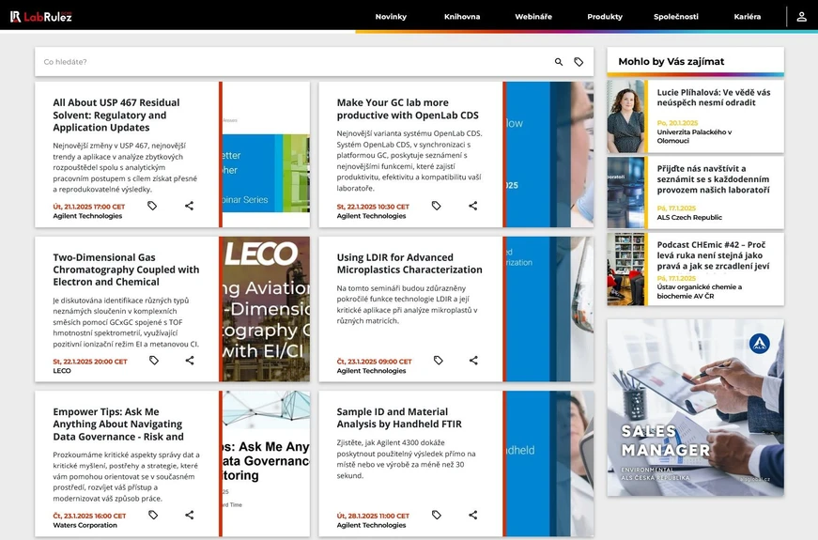Click 'Čt, 23.1.2025 09:00 CET' date

tap(374, 361)
